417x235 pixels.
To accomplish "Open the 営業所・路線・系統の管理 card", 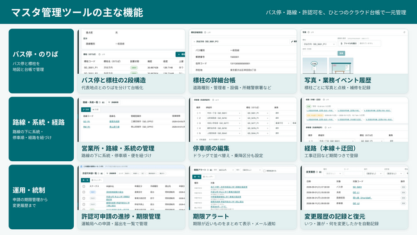I will pyautogui.click(x=132, y=129).
